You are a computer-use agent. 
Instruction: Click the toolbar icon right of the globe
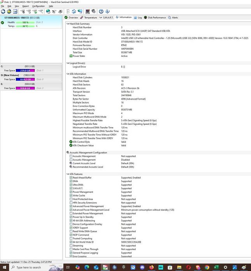point(54,11)
